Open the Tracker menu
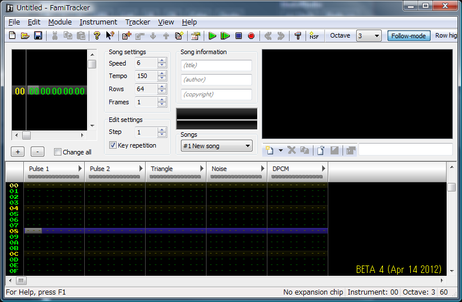 [x=138, y=22]
